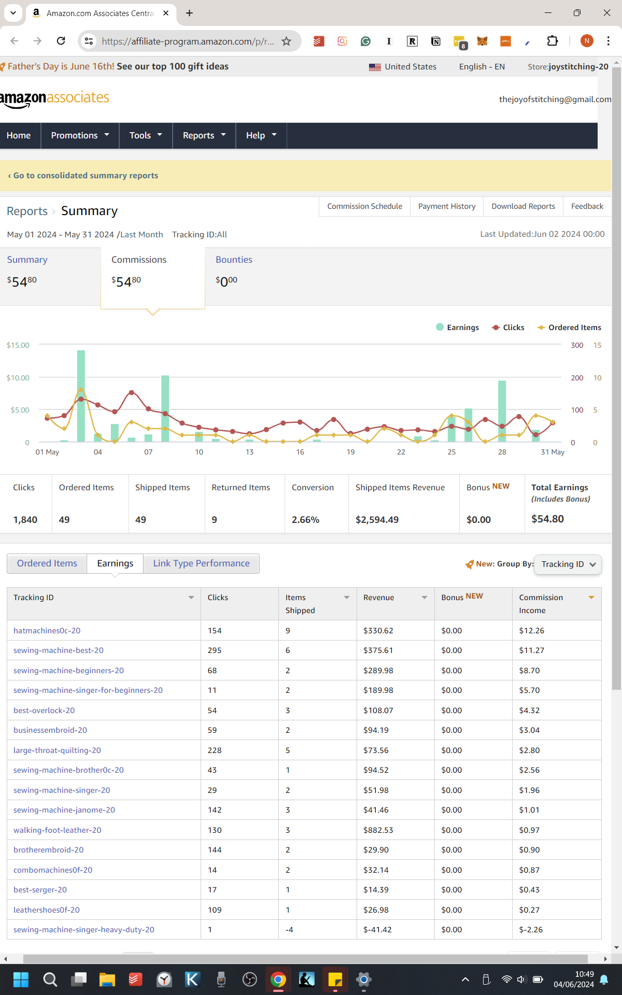622x995 pixels.
Task: Reload the Amazon Associates page
Action: tap(61, 41)
